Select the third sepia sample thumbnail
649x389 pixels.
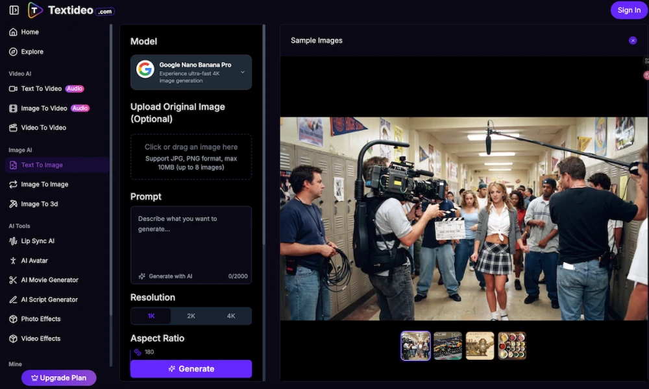click(x=480, y=346)
